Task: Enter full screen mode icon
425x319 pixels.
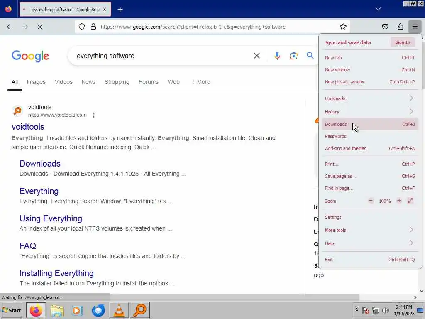Action: pyautogui.click(x=410, y=201)
